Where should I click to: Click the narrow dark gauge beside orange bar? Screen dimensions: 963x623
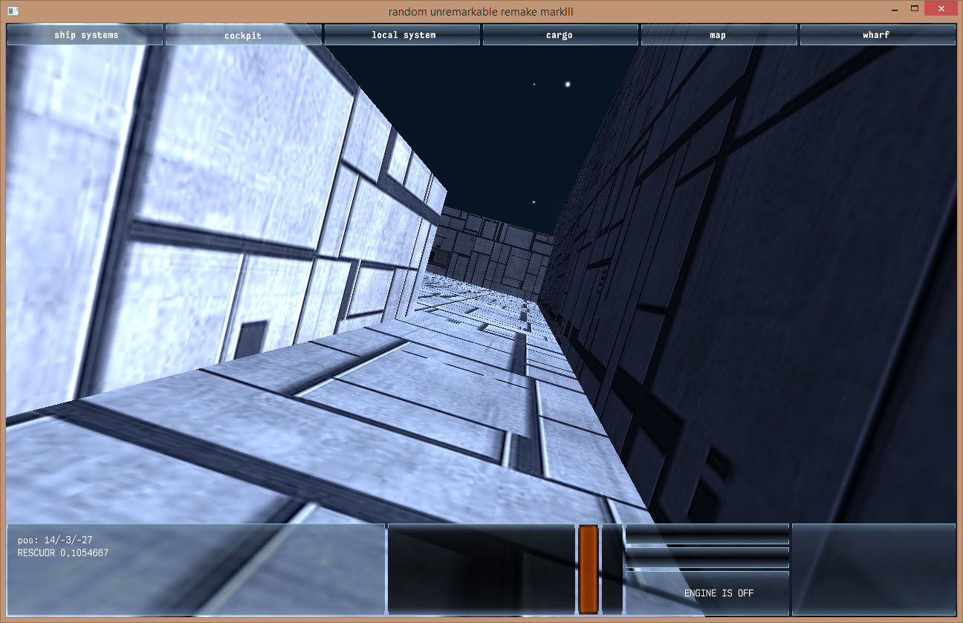[612, 569]
